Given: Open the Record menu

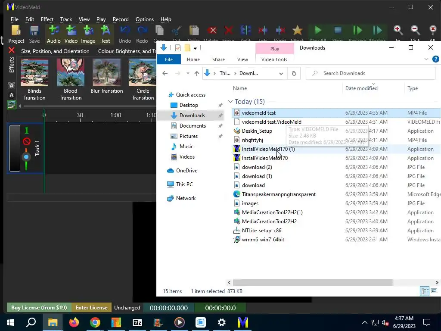Looking at the screenshot, I should pyautogui.click(x=121, y=19).
